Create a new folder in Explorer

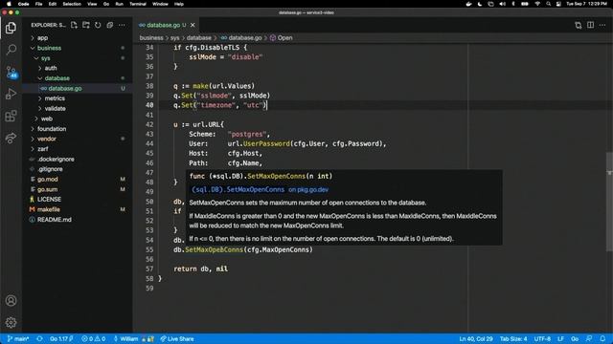point(86,25)
